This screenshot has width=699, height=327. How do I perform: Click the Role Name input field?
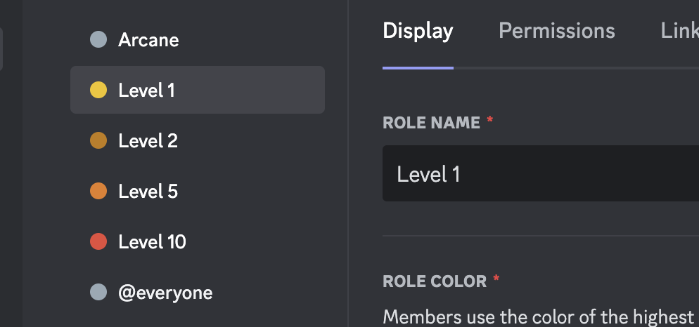point(540,174)
